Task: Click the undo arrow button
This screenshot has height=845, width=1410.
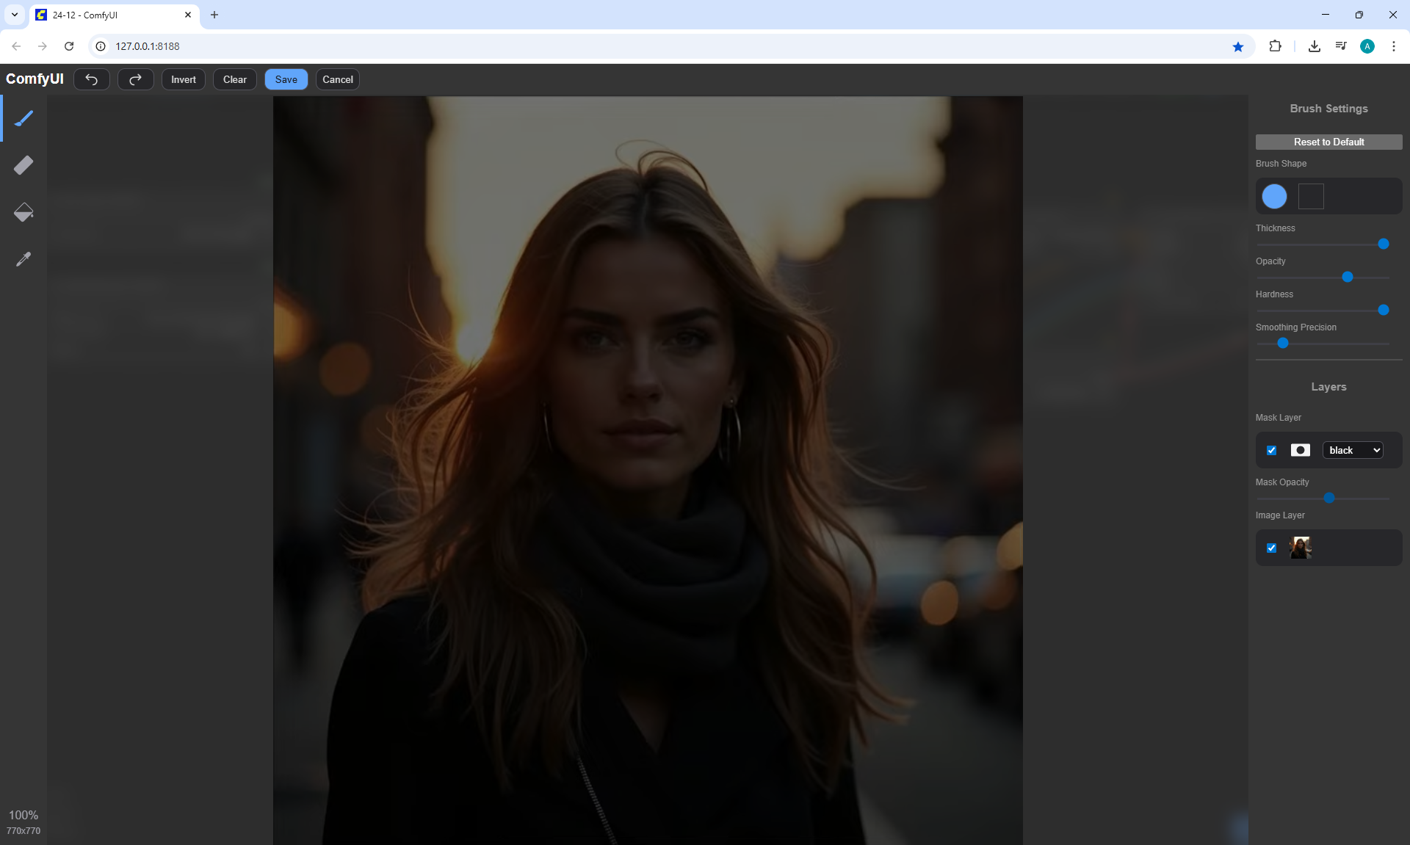Action: 92,79
